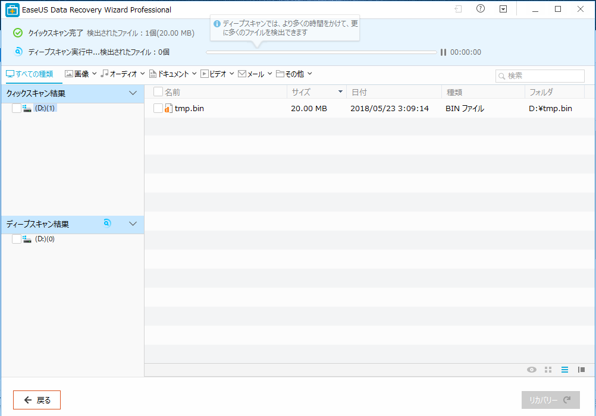This screenshot has width=596, height=416.
Task: Click the import scan session icon
Action: pyautogui.click(x=458, y=9)
